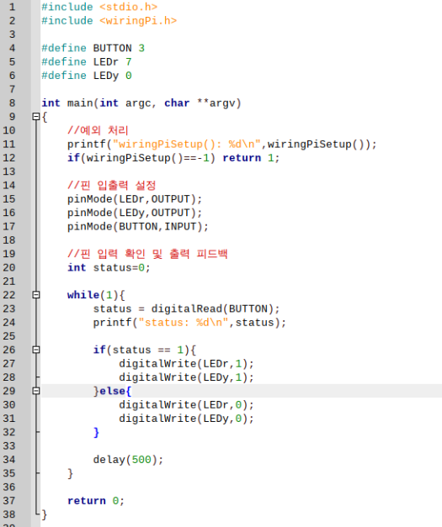
Task: Click line number 1 in the margin
Action: 12,7
